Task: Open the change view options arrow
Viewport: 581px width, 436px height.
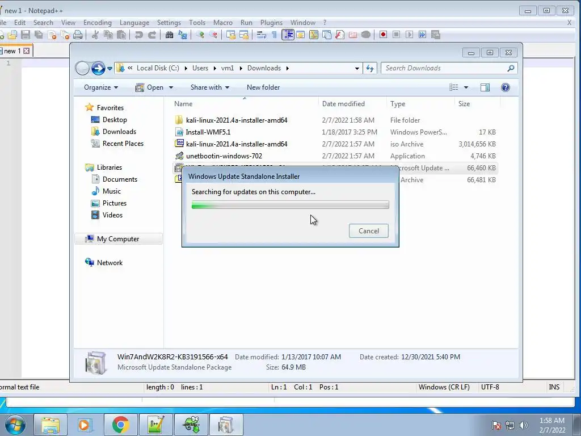Action: 466,87
